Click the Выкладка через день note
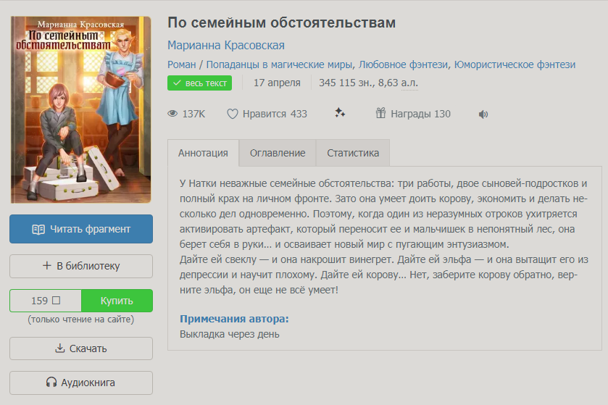 (229, 334)
